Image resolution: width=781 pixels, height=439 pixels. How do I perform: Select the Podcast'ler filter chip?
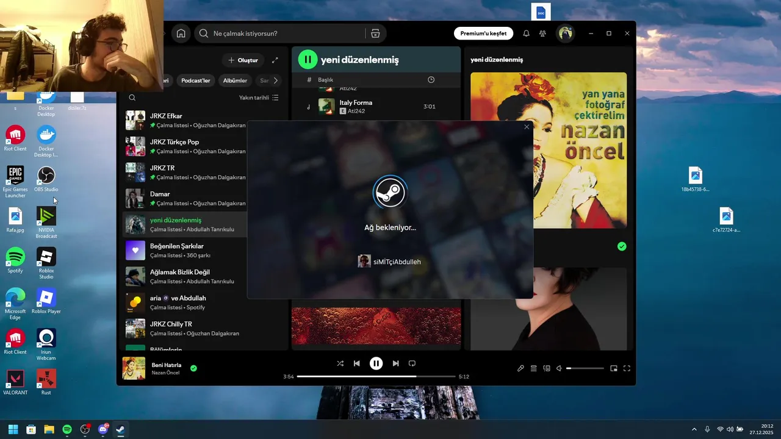click(195, 80)
